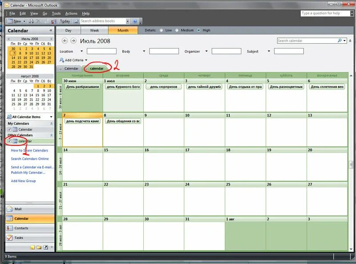Click the Folder List icon
Viewport: 356px width, 264px height.
[x=39, y=247]
